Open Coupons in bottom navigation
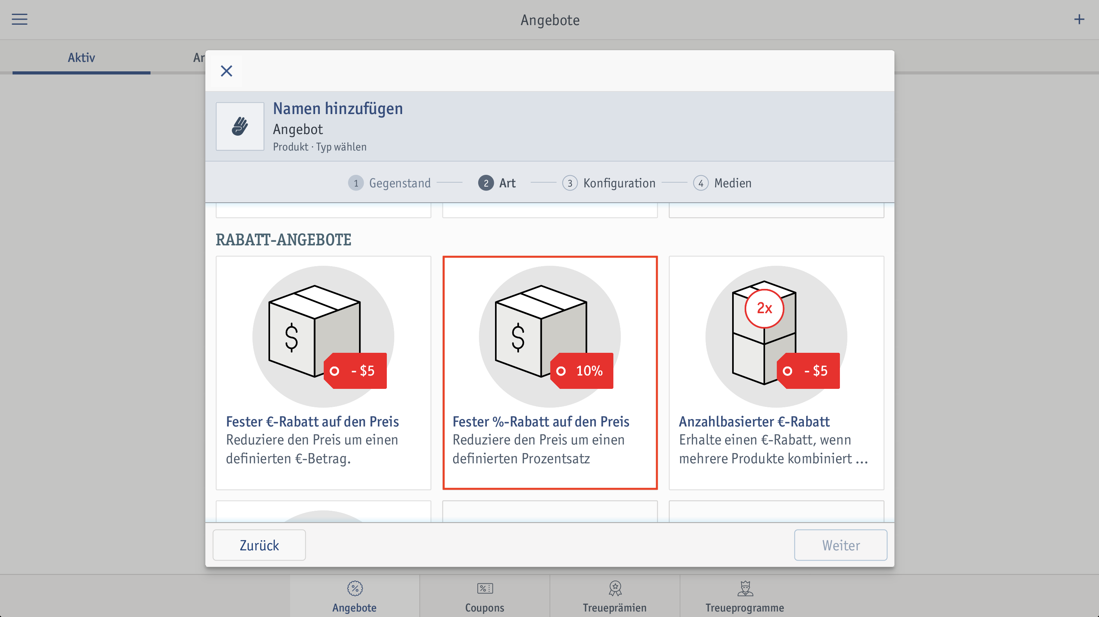The height and width of the screenshot is (617, 1099). 485,596
